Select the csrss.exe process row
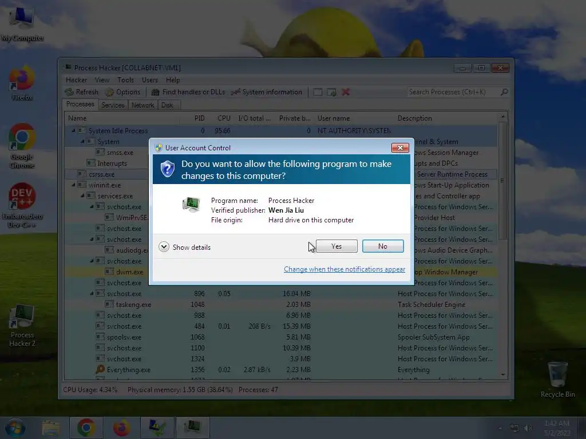 [x=280, y=174]
